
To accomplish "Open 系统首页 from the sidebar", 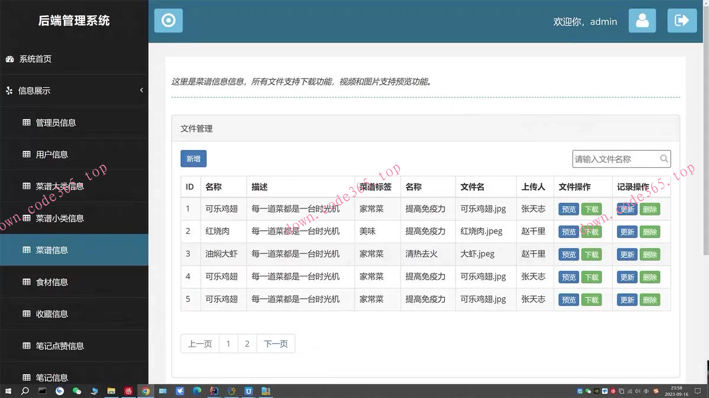I will 35,59.
